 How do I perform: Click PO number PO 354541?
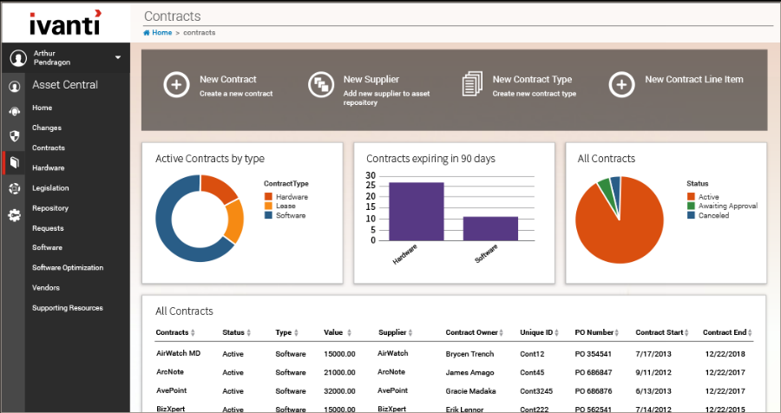pos(594,354)
